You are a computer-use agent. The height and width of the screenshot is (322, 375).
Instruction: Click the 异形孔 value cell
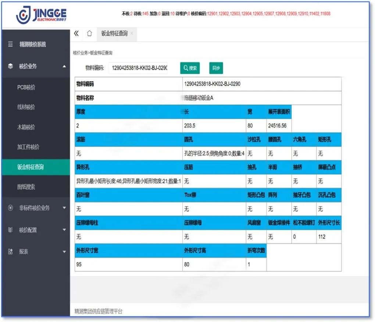(x=129, y=181)
